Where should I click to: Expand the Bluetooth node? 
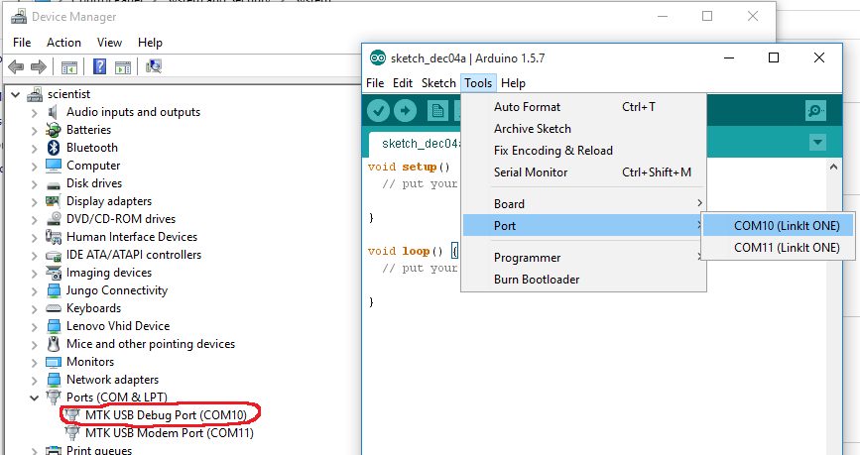(34, 149)
